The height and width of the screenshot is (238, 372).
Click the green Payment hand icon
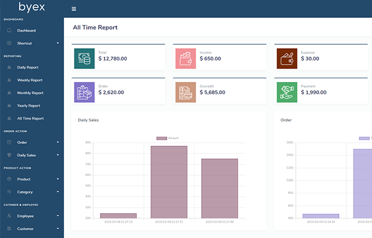click(287, 92)
